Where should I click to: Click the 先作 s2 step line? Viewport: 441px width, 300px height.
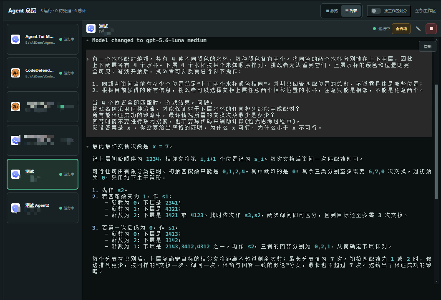click(x=110, y=190)
